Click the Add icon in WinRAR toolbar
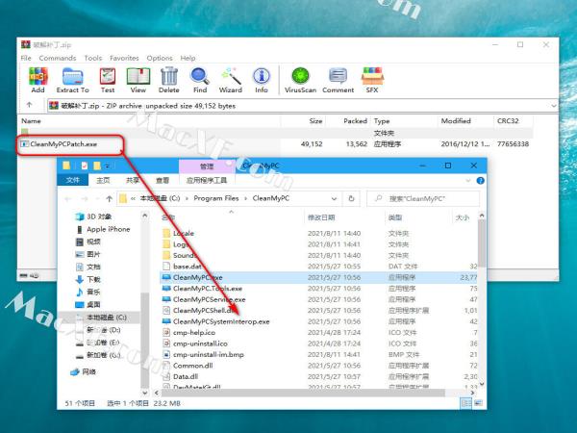 pyautogui.click(x=38, y=80)
